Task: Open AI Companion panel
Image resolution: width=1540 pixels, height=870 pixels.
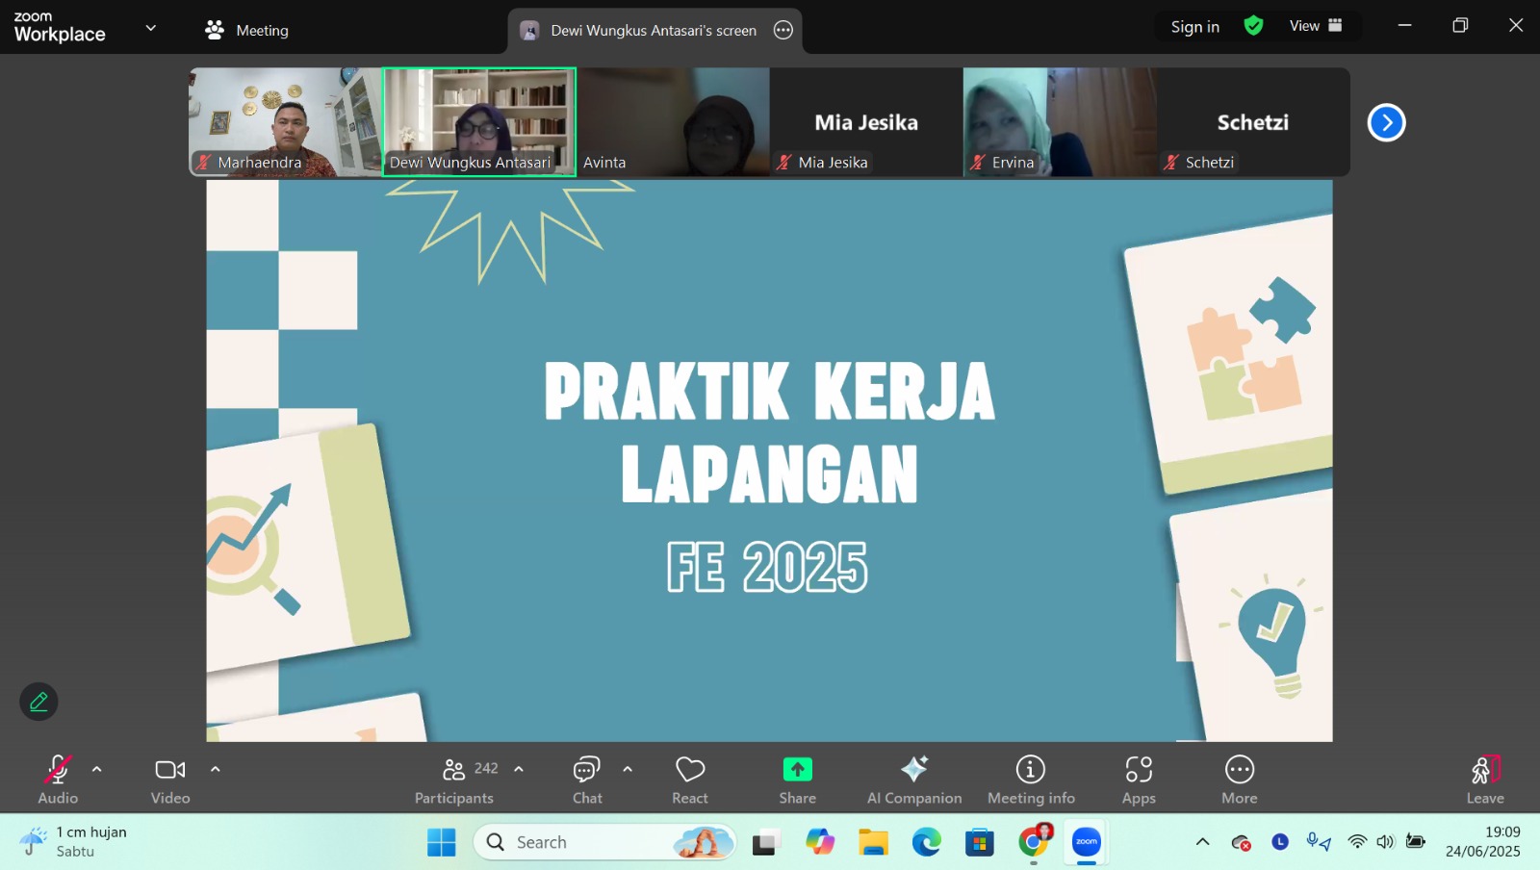Action: (913, 780)
